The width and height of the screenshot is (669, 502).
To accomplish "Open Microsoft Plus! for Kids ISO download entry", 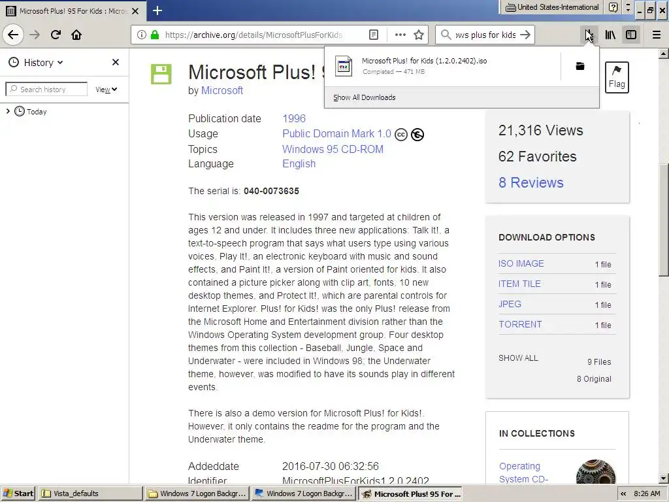I will (442, 66).
